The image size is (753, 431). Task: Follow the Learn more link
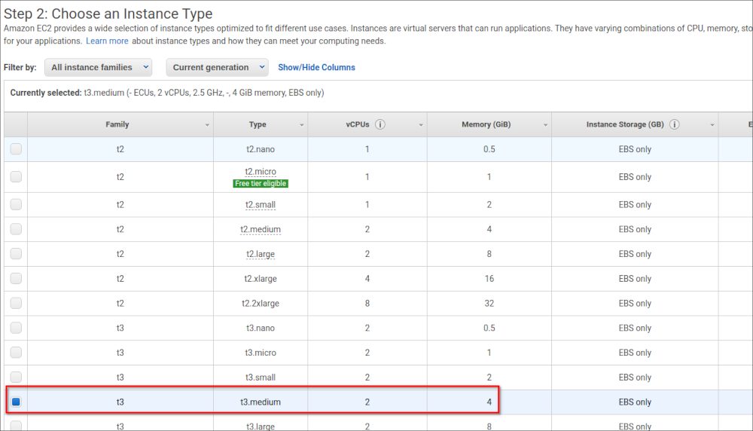pos(107,41)
